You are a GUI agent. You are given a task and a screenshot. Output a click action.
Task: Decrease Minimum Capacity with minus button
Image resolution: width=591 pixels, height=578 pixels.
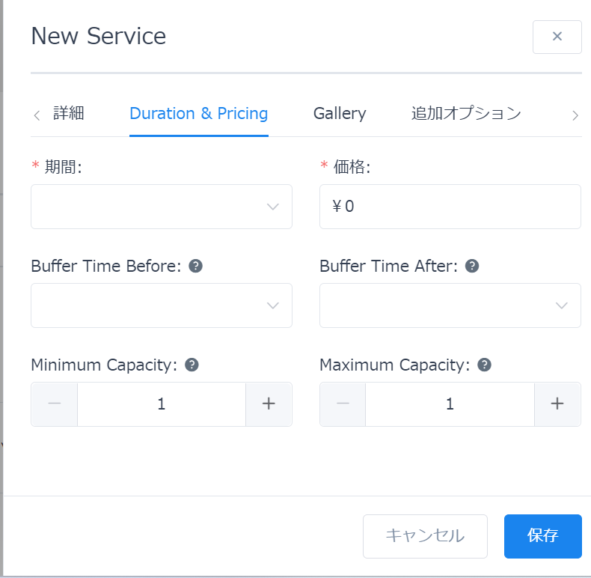(55, 404)
